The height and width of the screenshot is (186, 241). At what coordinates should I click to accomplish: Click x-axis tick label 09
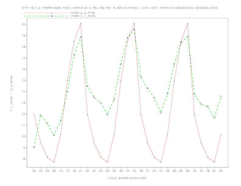click(x=54, y=171)
